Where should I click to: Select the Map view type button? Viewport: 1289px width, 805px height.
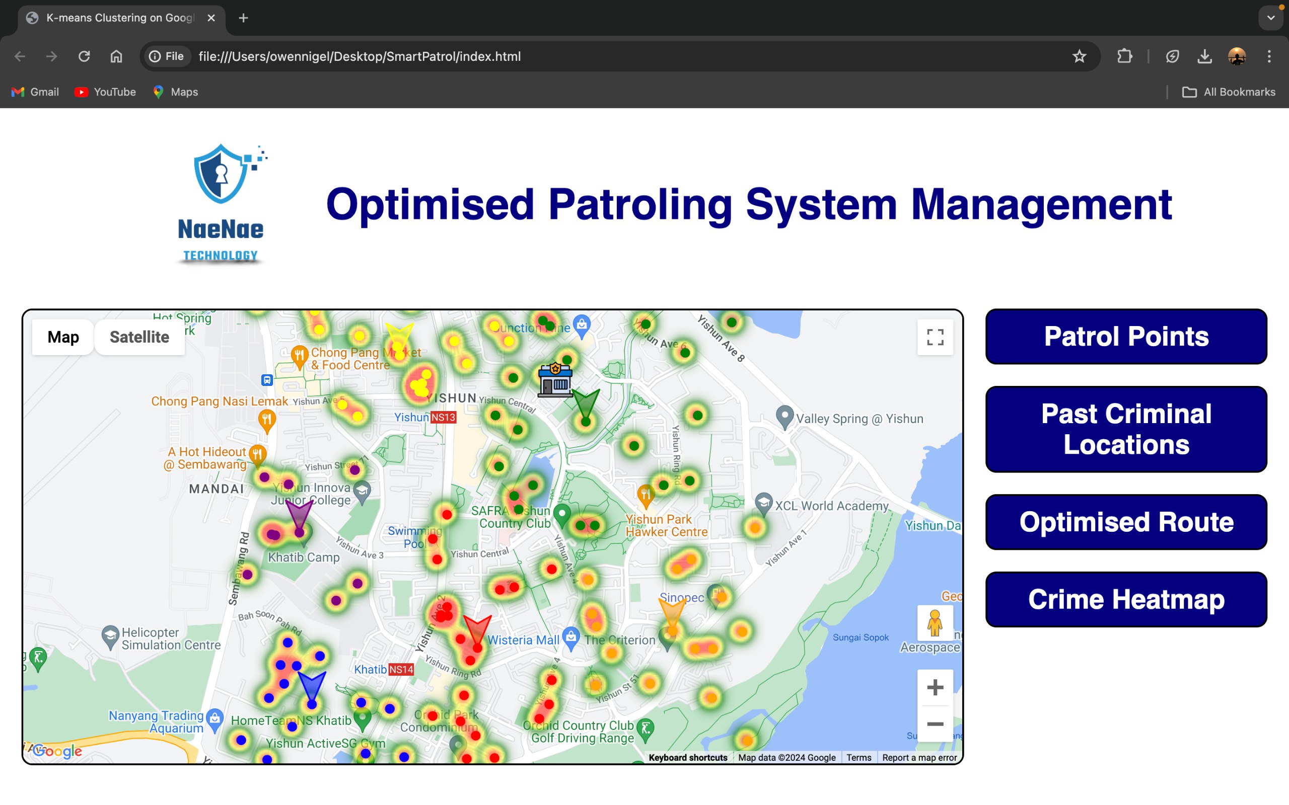coord(63,337)
